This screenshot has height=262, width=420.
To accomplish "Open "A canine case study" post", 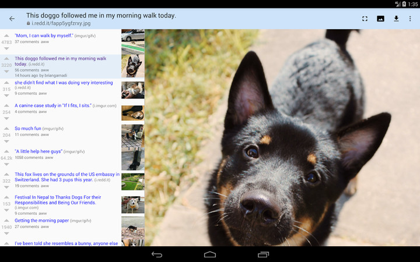I will 53,105.
